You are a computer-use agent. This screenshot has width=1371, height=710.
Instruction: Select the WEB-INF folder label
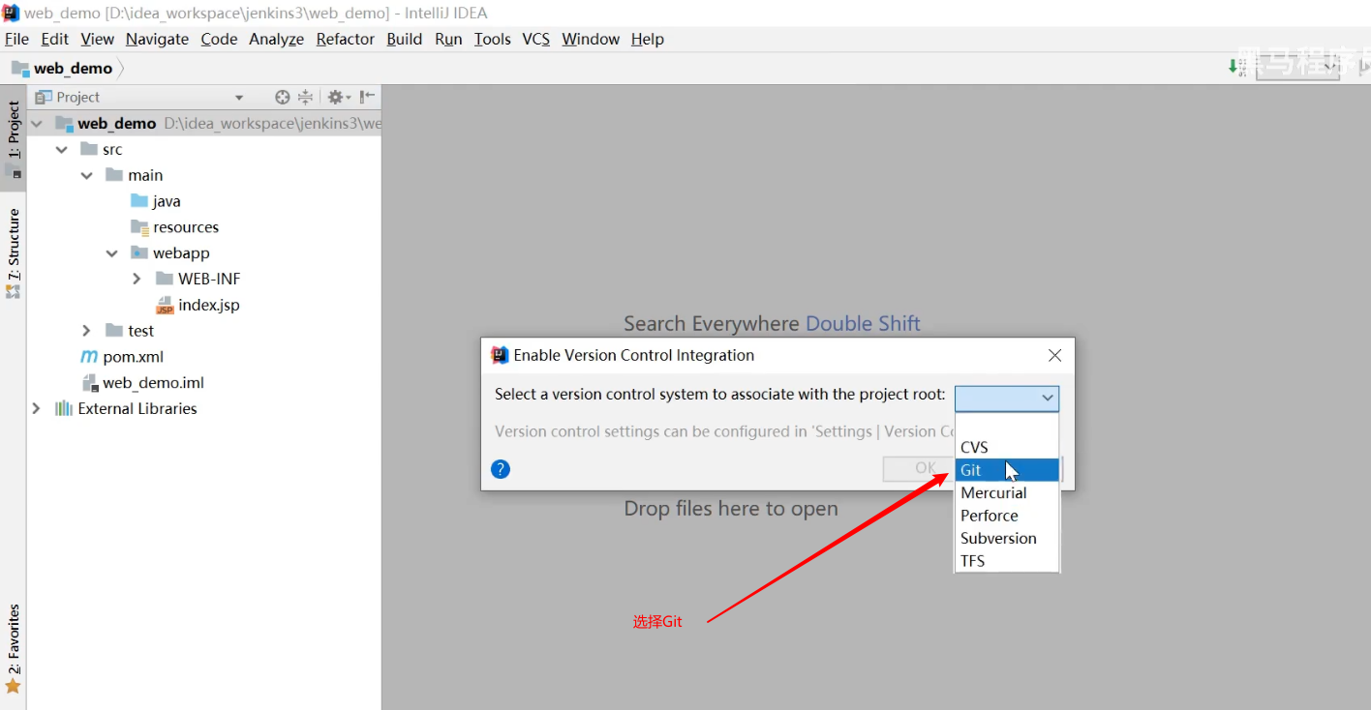coord(209,279)
